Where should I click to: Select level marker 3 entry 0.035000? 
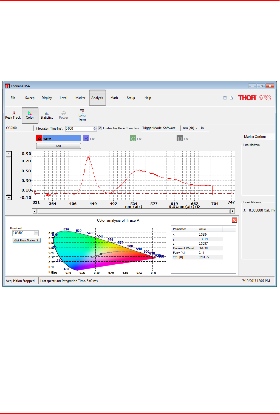coord(259,210)
